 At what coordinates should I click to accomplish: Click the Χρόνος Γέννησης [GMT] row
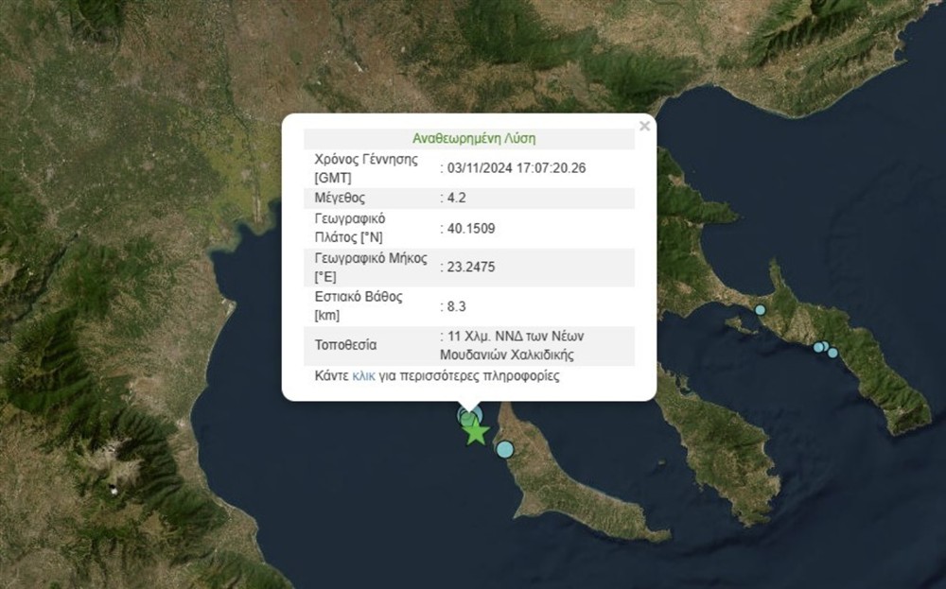(x=426, y=166)
